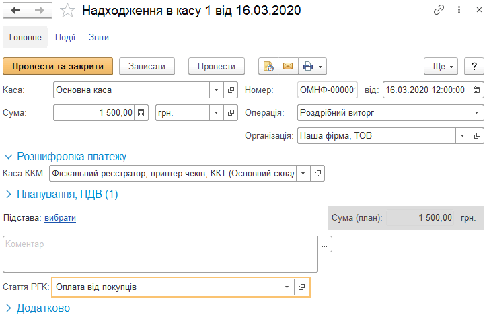Expand the Додатково section

point(38,308)
